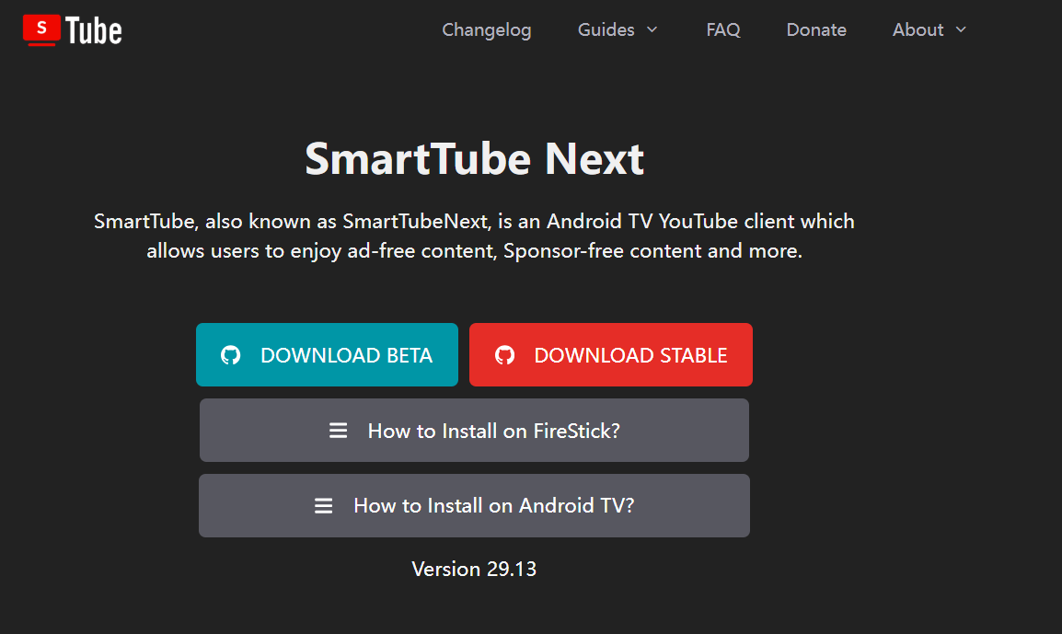Go to the FAQ page
Viewport: 1062px width, 634px height.
[x=722, y=29]
